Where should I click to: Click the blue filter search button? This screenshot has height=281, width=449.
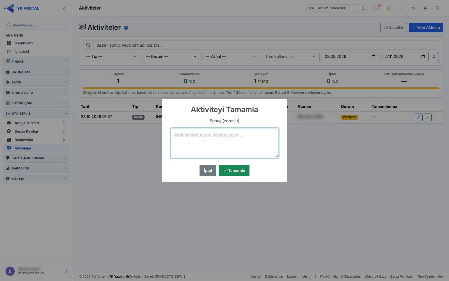coord(434,56)
